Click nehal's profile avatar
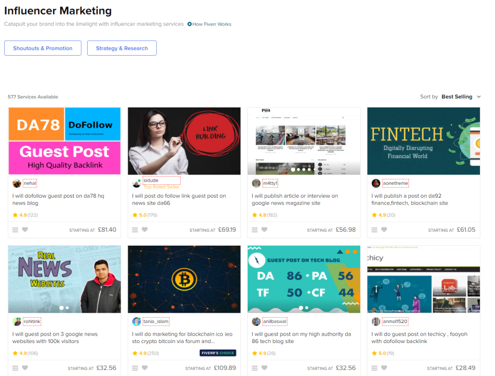Viewport: 495px width, 376px height. (17, 183)
